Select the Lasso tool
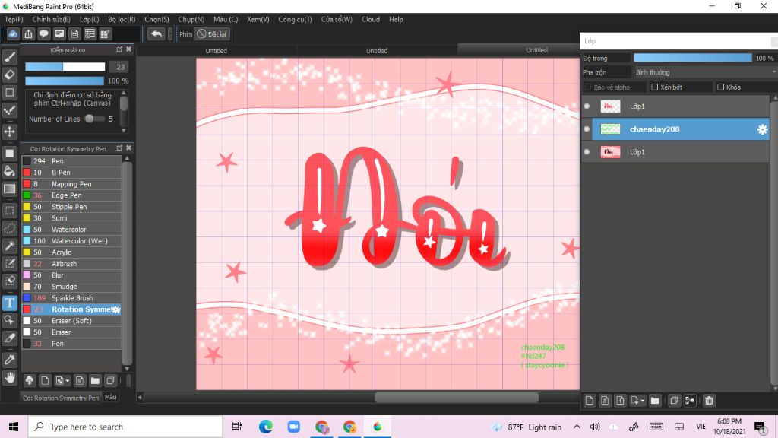778x438 pixels. (9, 228)
